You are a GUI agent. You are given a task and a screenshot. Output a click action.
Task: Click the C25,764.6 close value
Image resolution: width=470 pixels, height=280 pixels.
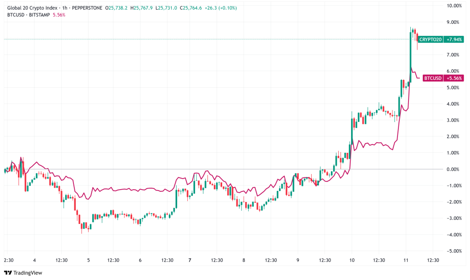coord(190,8)
